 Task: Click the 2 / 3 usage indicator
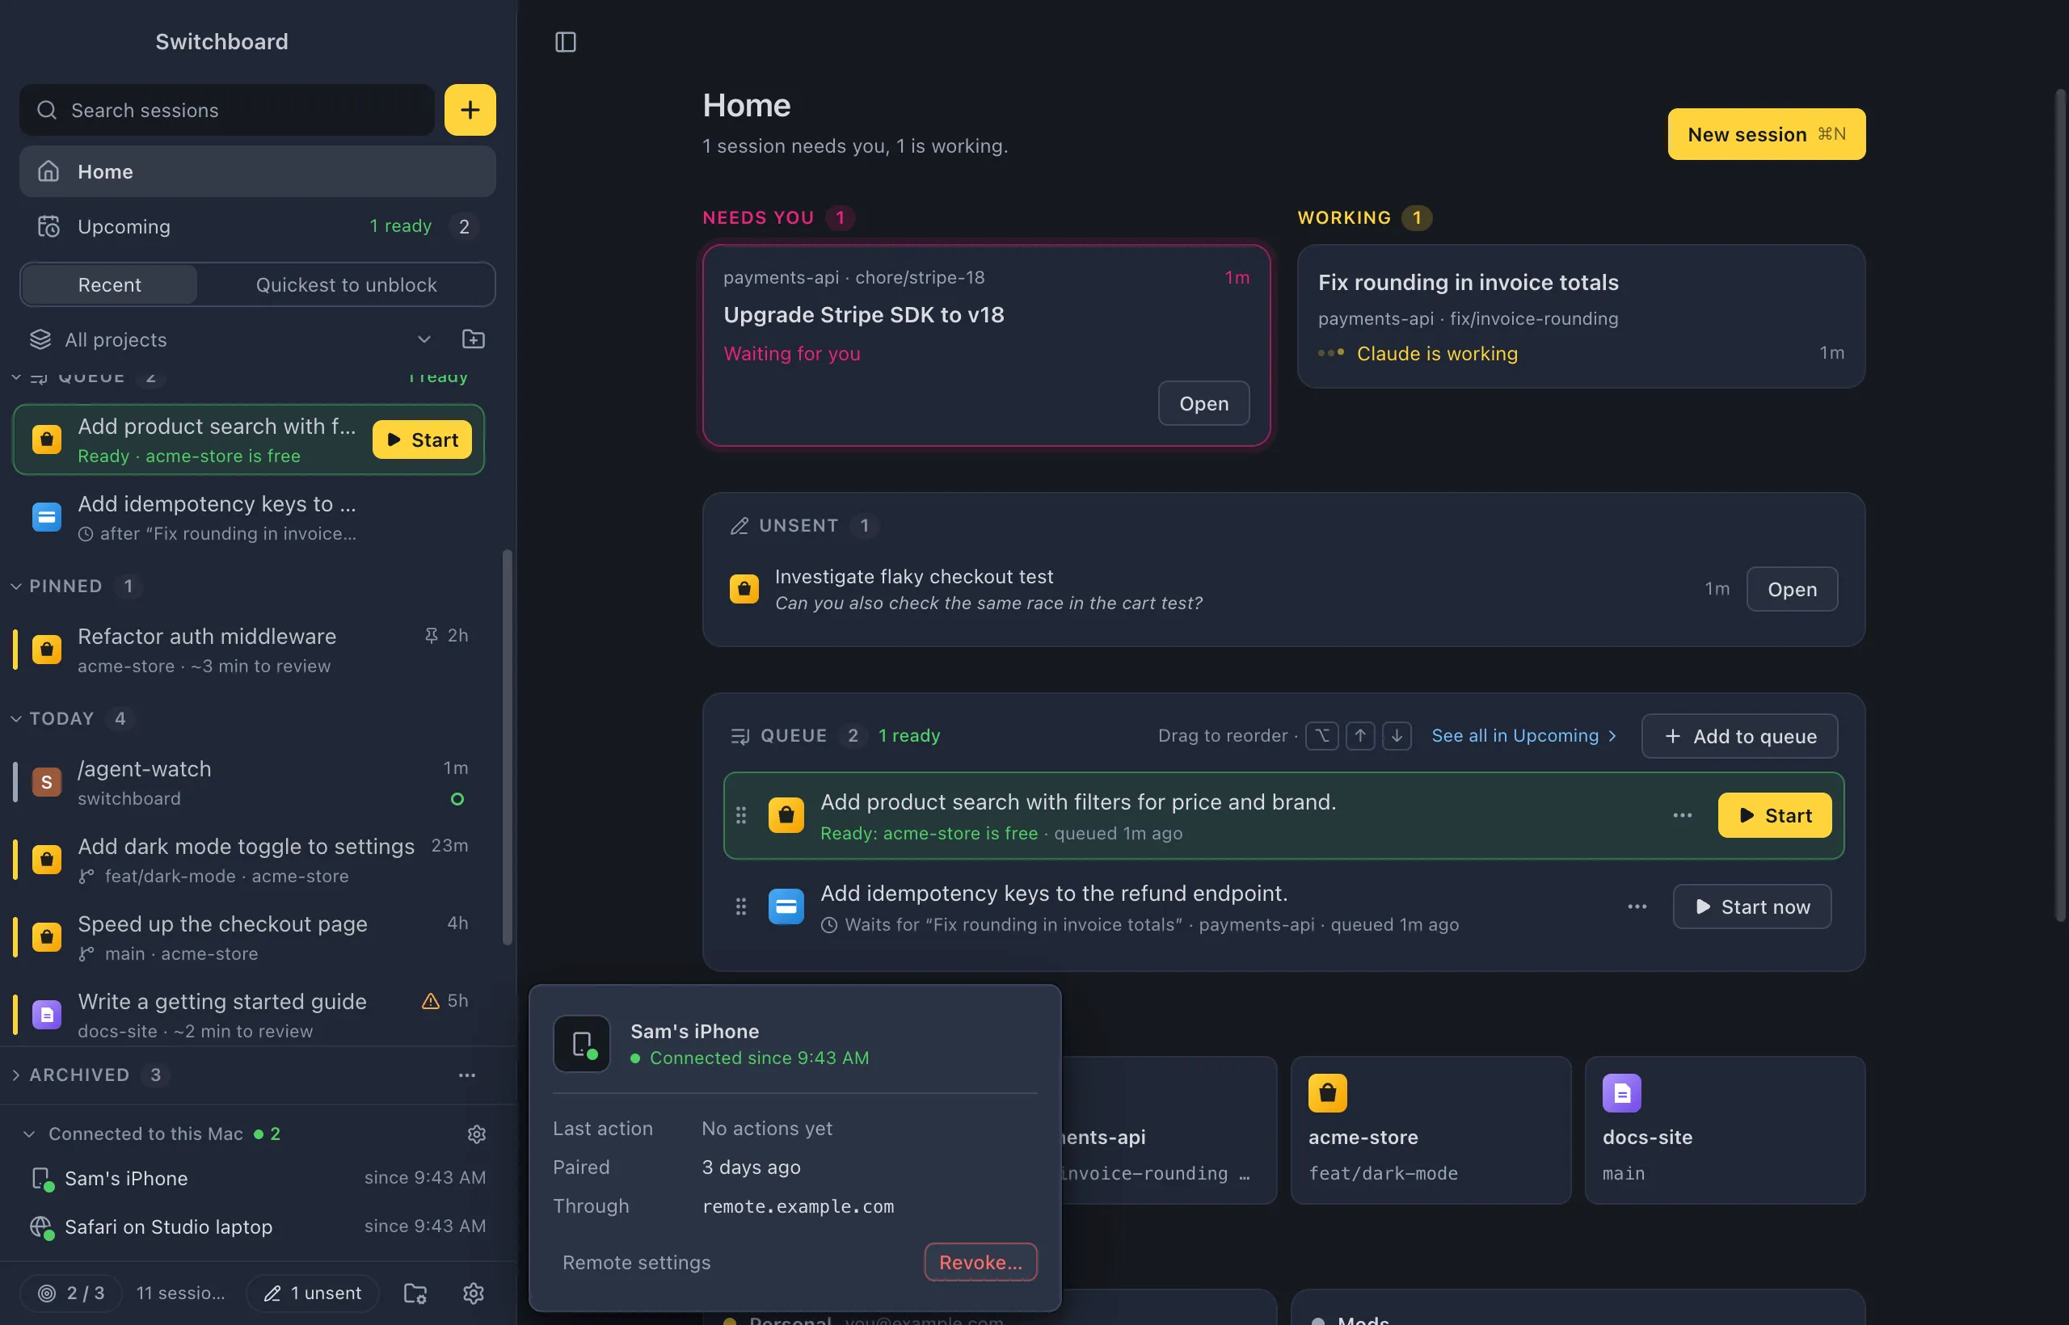71,1293
